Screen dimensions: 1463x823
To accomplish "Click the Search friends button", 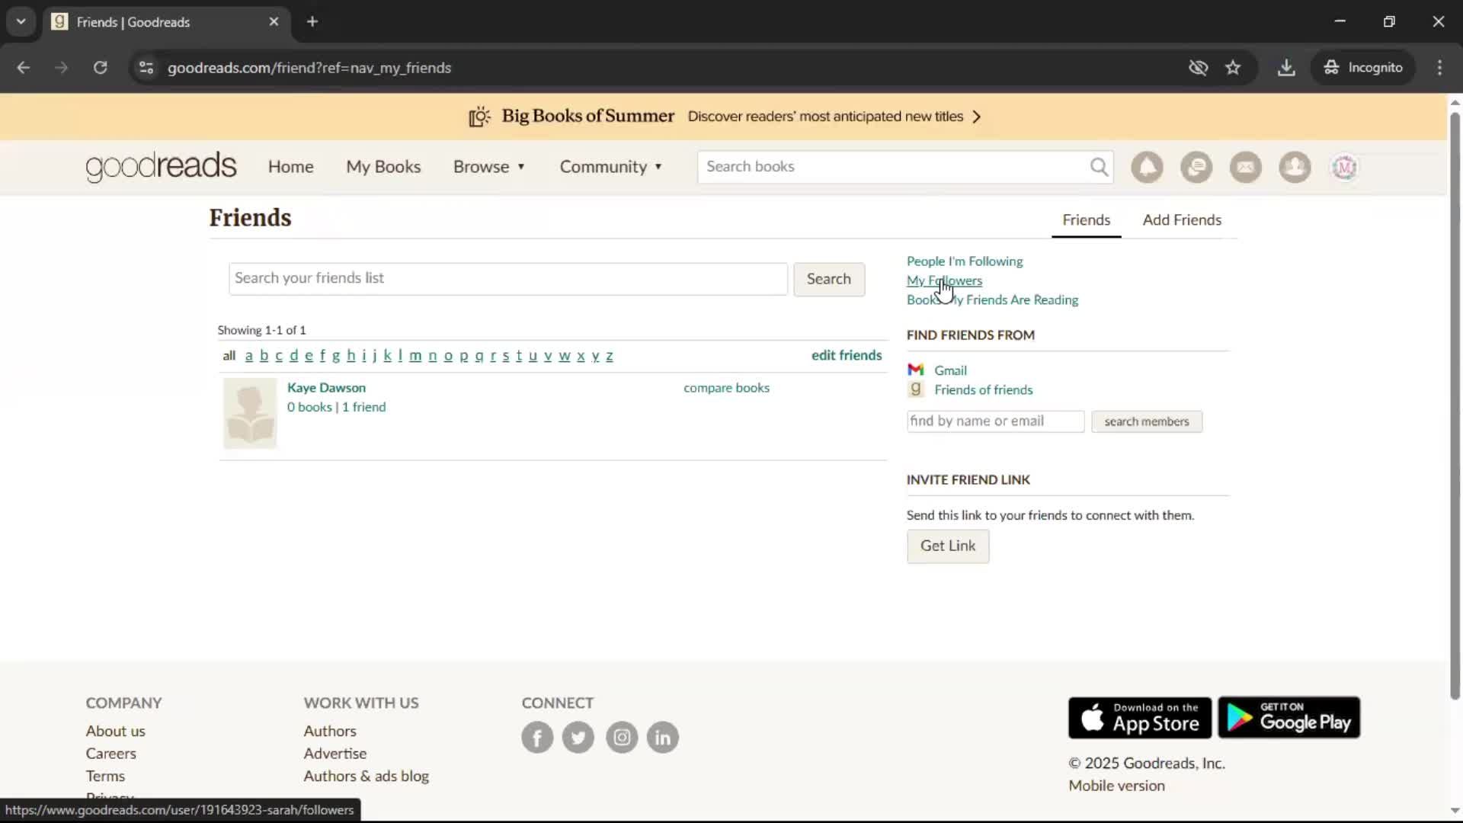I will click(829, 279).
